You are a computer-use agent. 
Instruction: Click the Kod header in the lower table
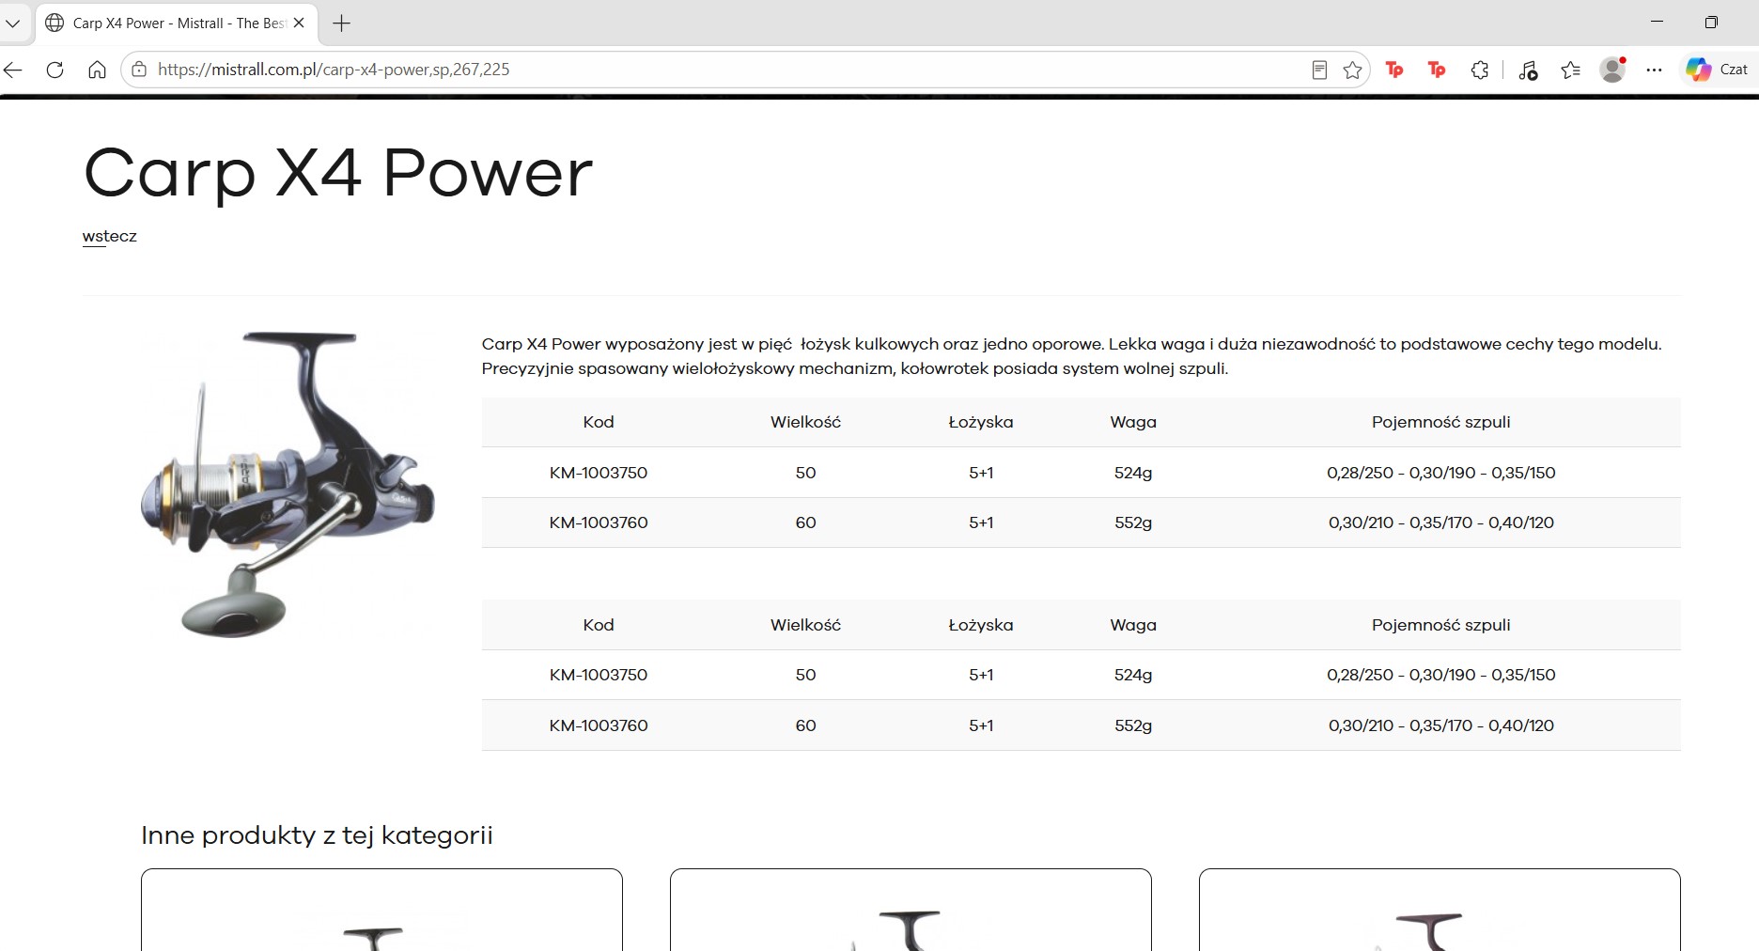tap(599, 625)
